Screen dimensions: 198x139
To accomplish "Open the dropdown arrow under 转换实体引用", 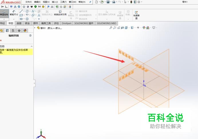I will tap(60, 19).
